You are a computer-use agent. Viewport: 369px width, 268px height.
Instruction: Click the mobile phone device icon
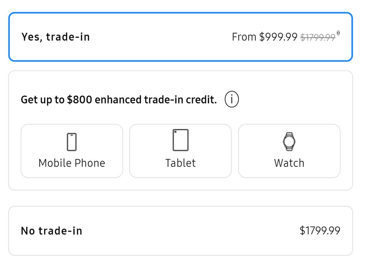click(72, 142)
